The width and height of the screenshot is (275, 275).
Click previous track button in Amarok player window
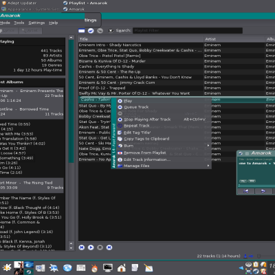pos(246,191)
